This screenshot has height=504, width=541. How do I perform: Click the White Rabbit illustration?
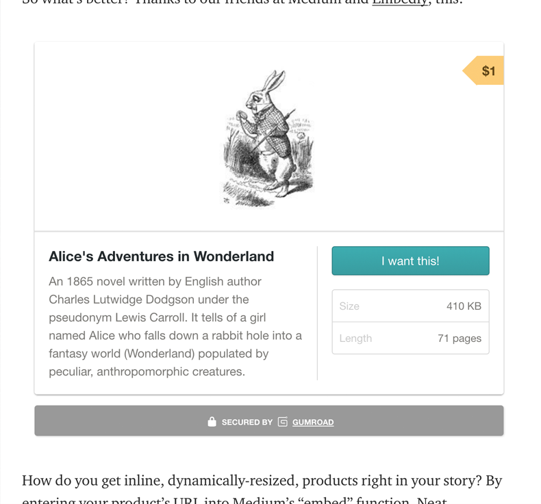tap(268, 137)
